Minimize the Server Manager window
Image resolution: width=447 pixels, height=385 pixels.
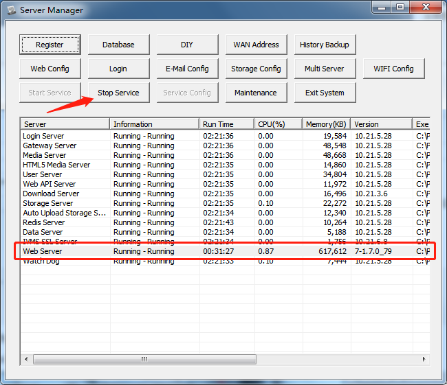[382, 7]
